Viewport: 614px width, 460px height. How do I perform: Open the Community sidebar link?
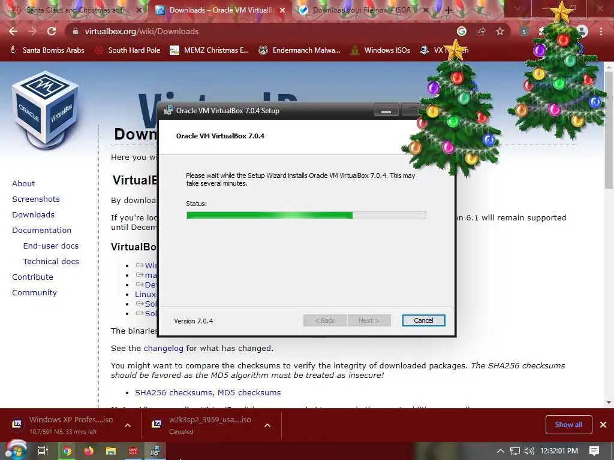34,292
